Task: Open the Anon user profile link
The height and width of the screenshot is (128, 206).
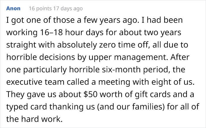Action: [13, 9]
